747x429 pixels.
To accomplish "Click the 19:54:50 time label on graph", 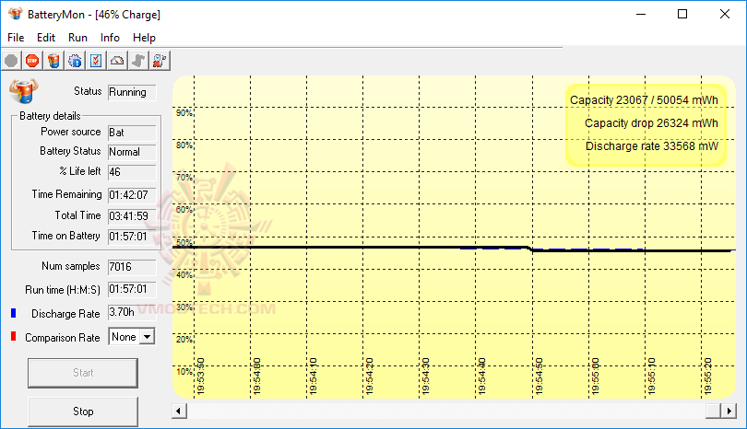I will 539,377.
